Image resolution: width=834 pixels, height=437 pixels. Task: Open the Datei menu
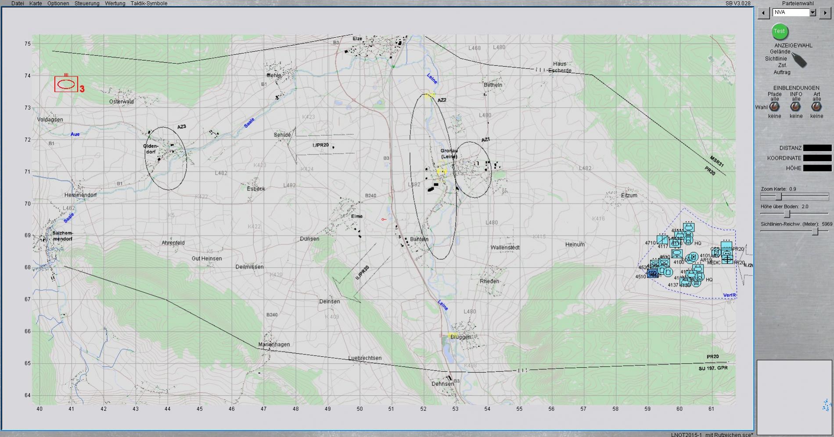coord(18,4)
